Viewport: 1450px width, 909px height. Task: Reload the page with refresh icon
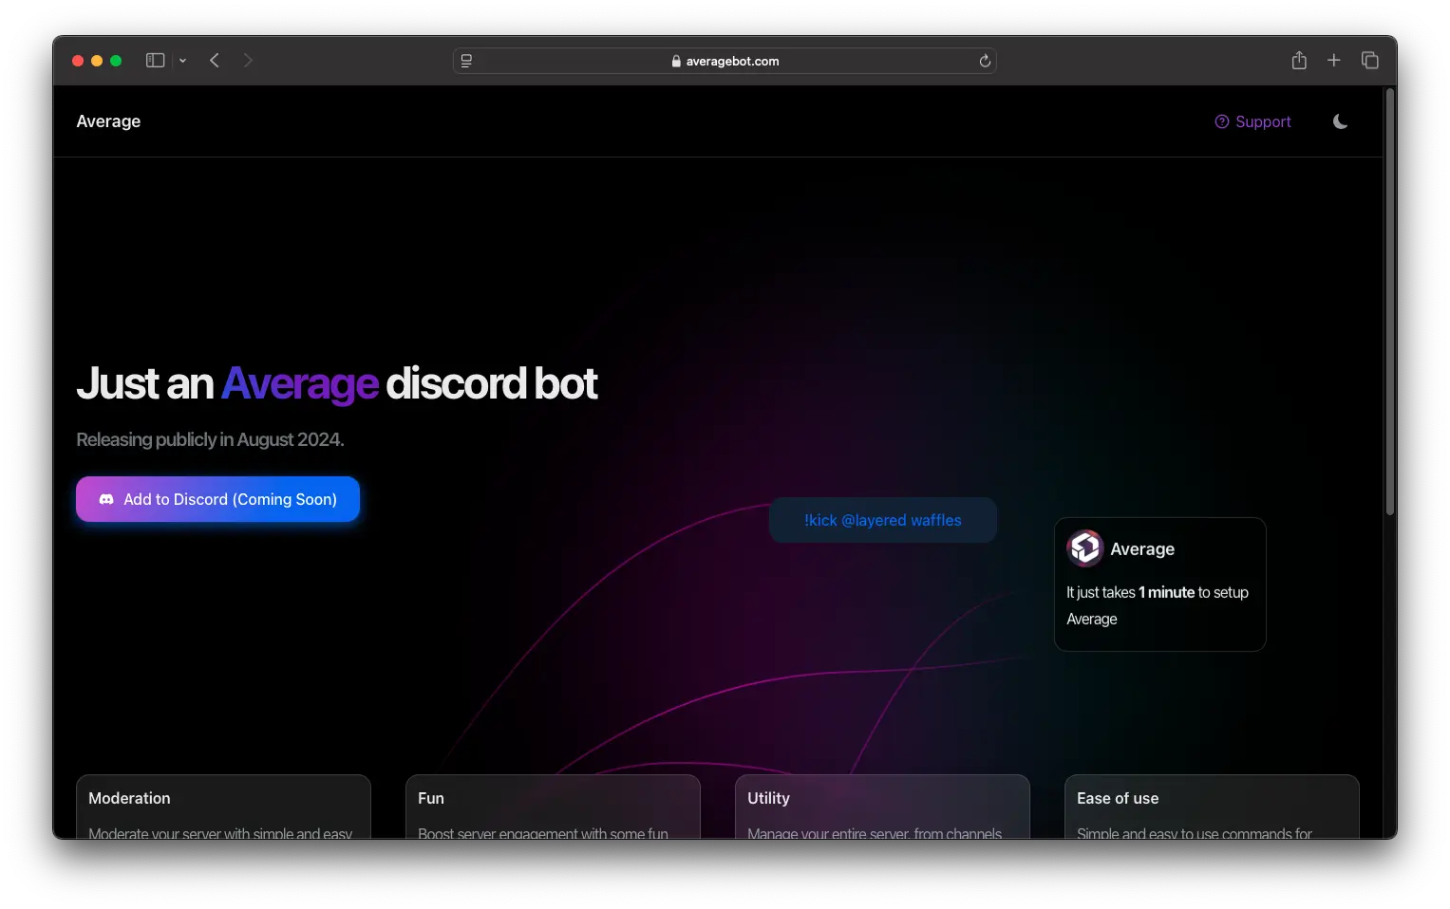(985, 61)
